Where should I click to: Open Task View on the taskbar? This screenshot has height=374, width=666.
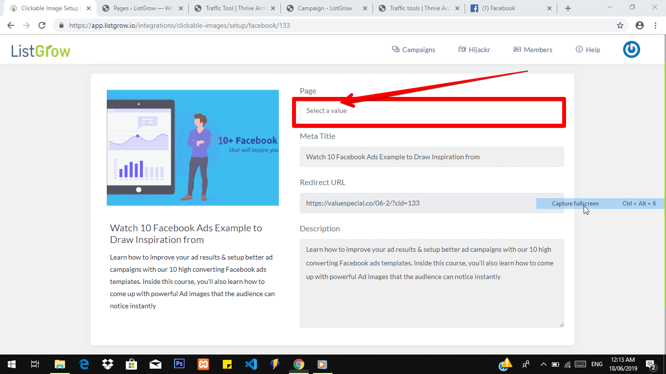[35, 364]
